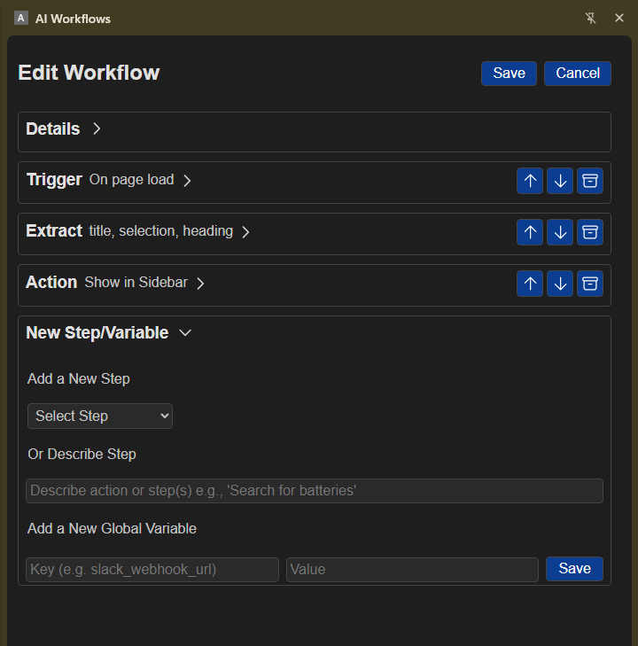The width and height of the screenshot is (638, 646).
Task: Move the Trigger step up
Action: click(x=530, y=181)
